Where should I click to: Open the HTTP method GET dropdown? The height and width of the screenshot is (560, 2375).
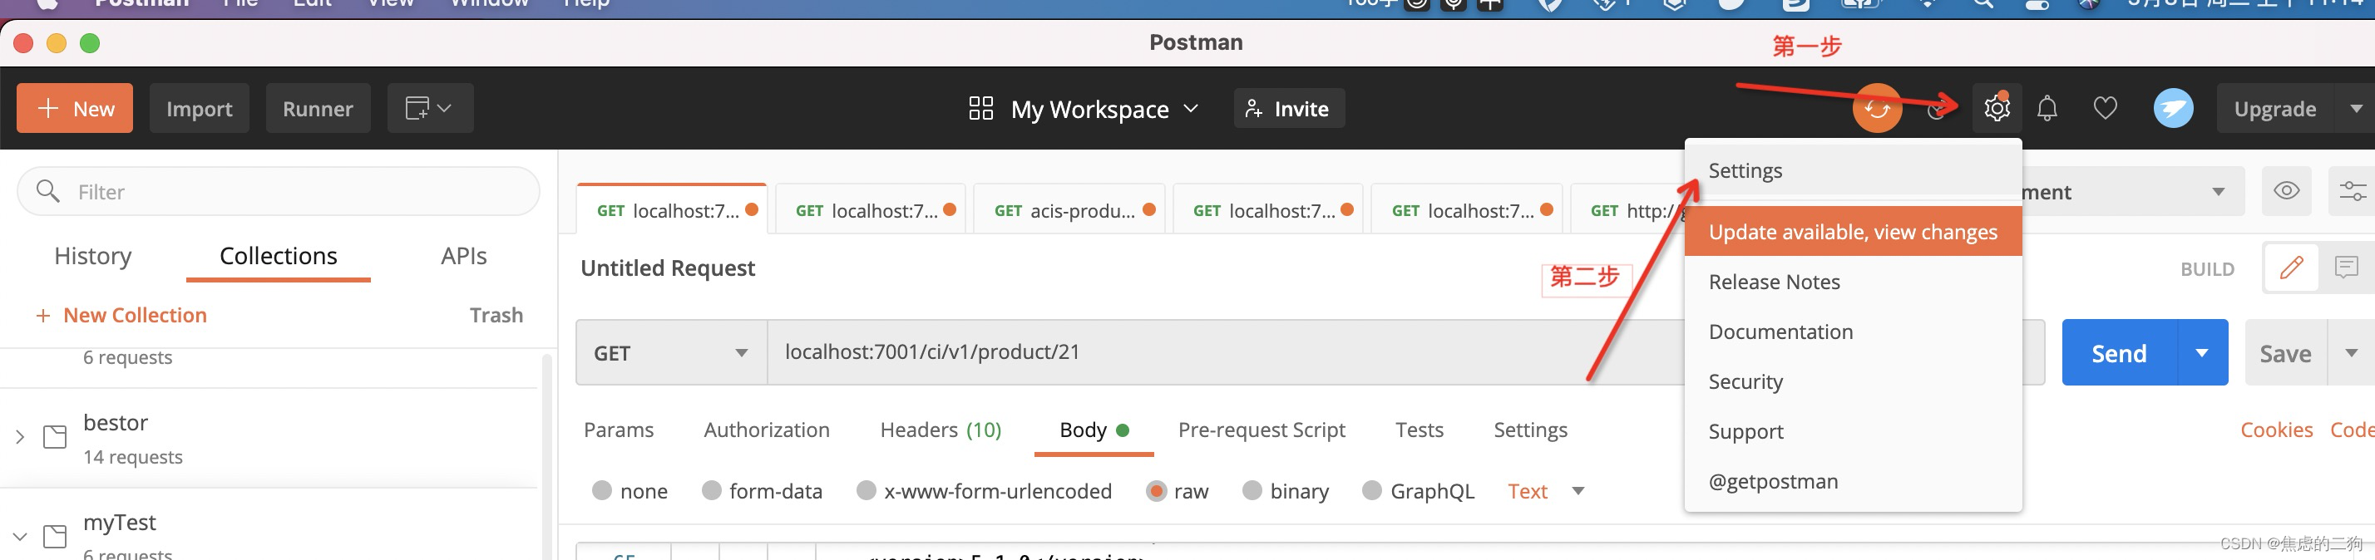pos(672,353)
